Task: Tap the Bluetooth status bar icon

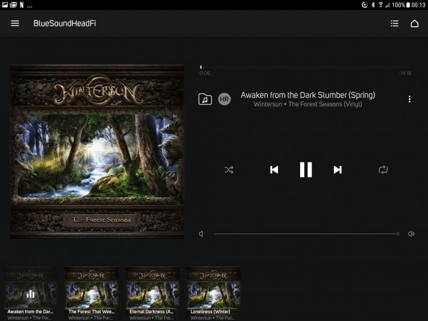Action: 373,5
